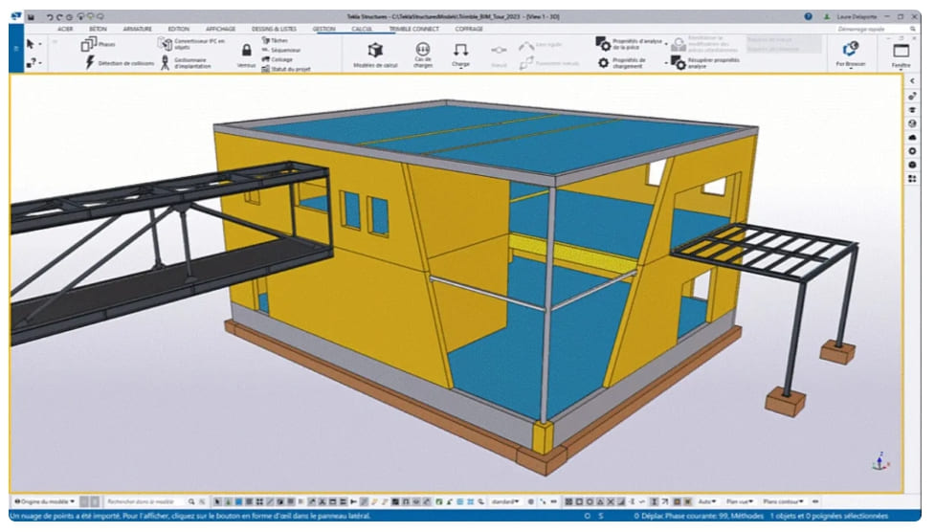Open Tâches manager
The image size is (935, 532).
click(x=275, y=40)
